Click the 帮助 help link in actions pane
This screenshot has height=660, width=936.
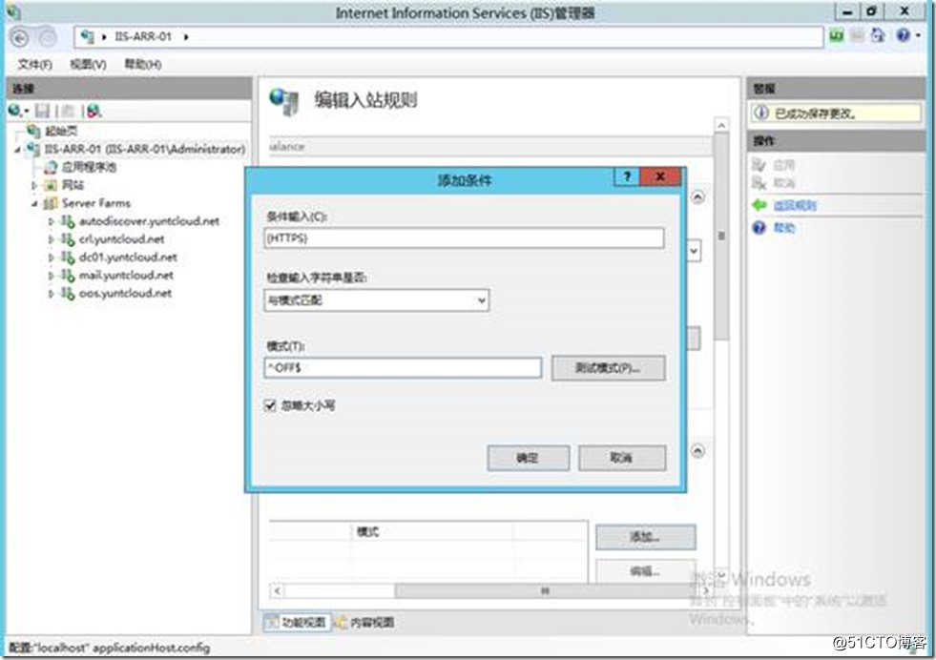pyautogui.click(x=784, y=227)
